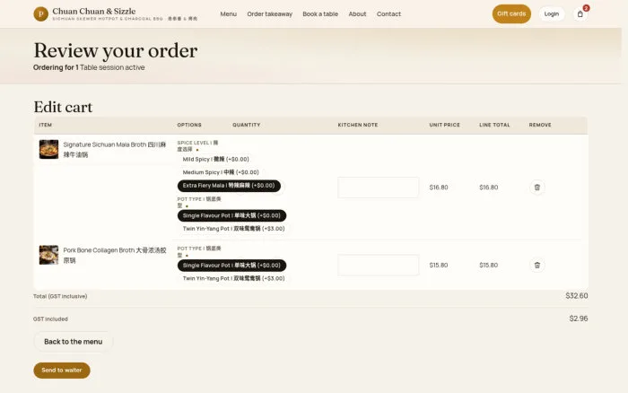The height and width of the screenshot is (393, 628).
Task: Focus kitchen note field for Pork Bone Broth
Action: [378, 265]
